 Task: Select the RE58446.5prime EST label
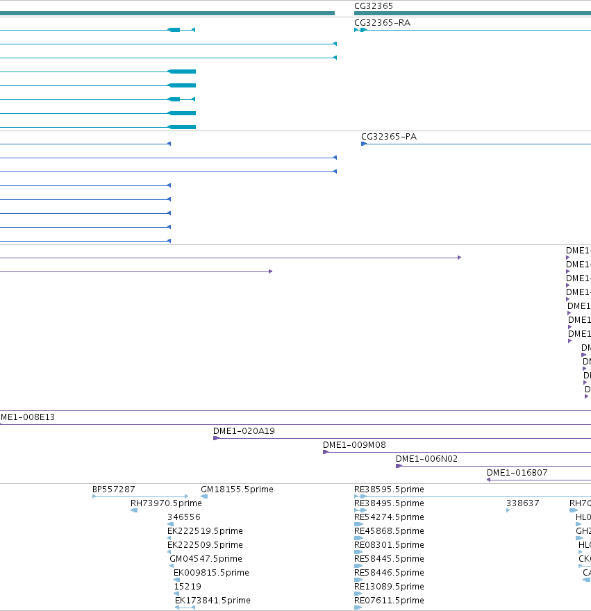(x=389, y=572)
